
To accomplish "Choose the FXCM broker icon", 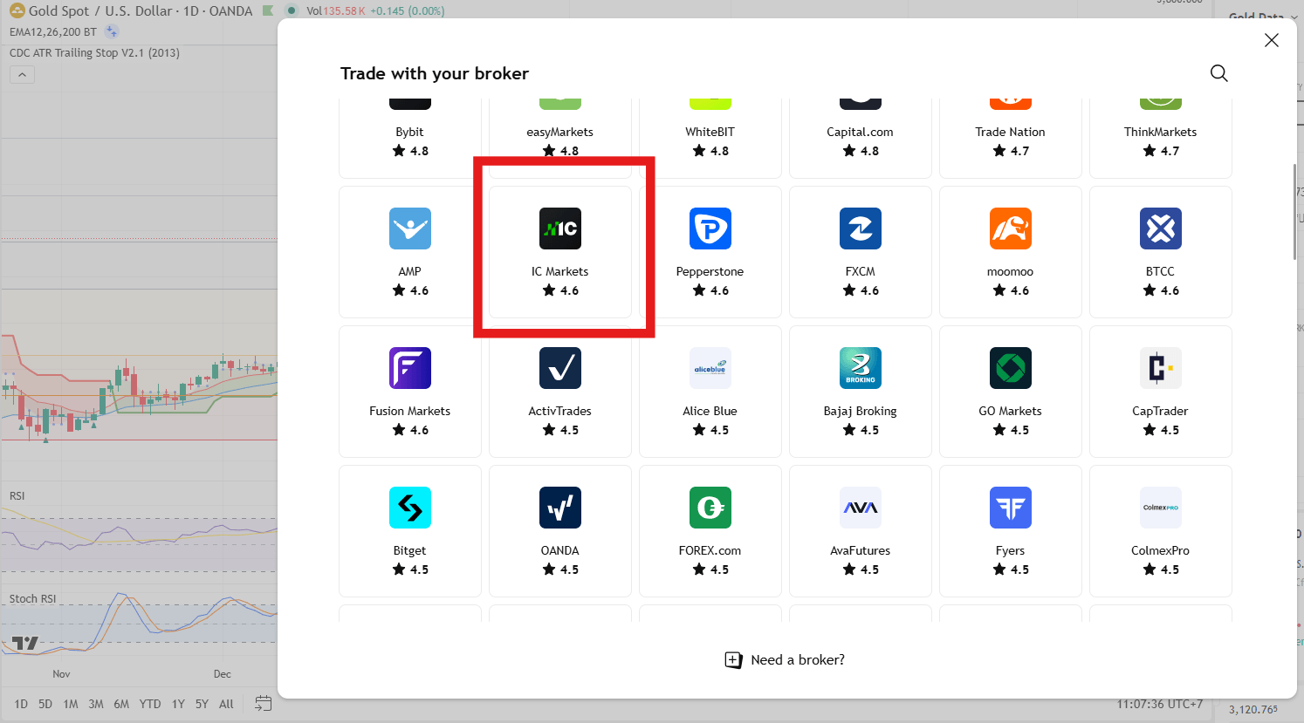I will pyautogui.click(x=860, y=229).
